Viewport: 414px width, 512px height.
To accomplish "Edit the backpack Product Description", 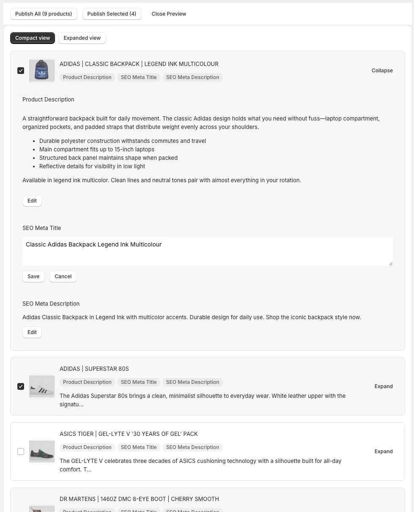I will point(32,201).
